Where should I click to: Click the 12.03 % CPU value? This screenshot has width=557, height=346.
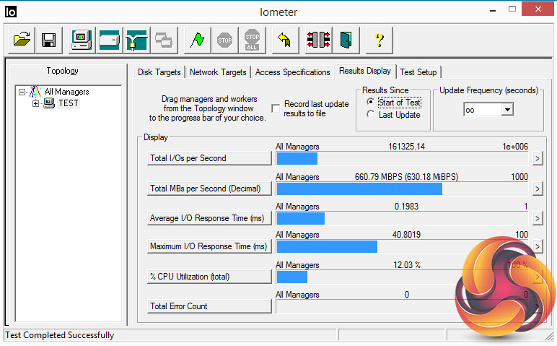click(407, 265)
